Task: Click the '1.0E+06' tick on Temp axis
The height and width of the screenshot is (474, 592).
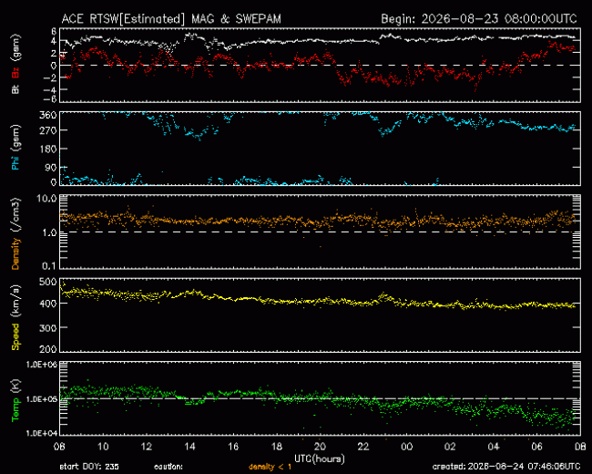Action: (41, 365)
